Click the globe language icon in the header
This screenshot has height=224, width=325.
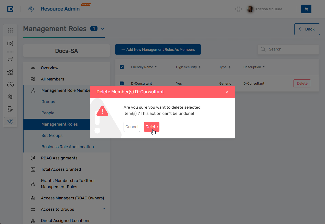238,9
